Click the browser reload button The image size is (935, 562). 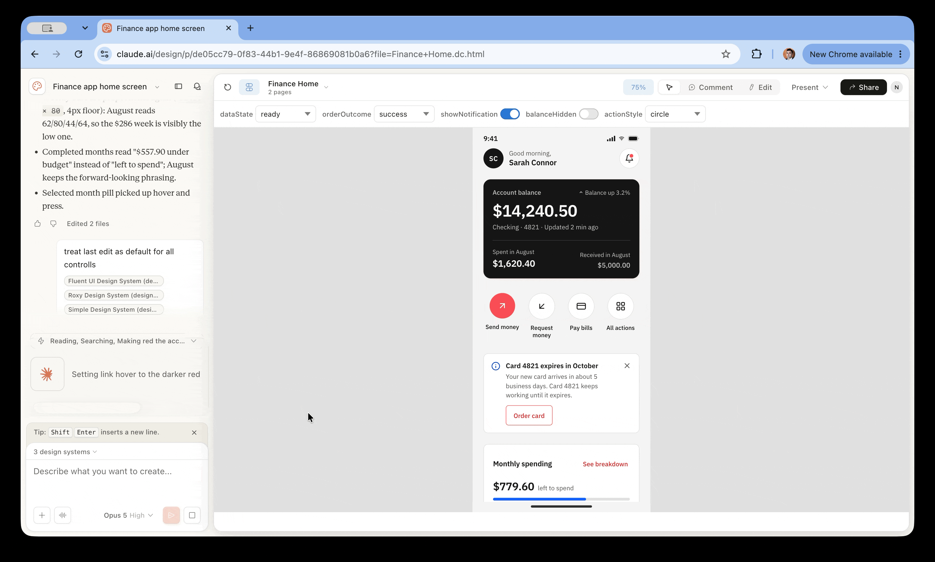pyautogui.click(x=78, y=54)
